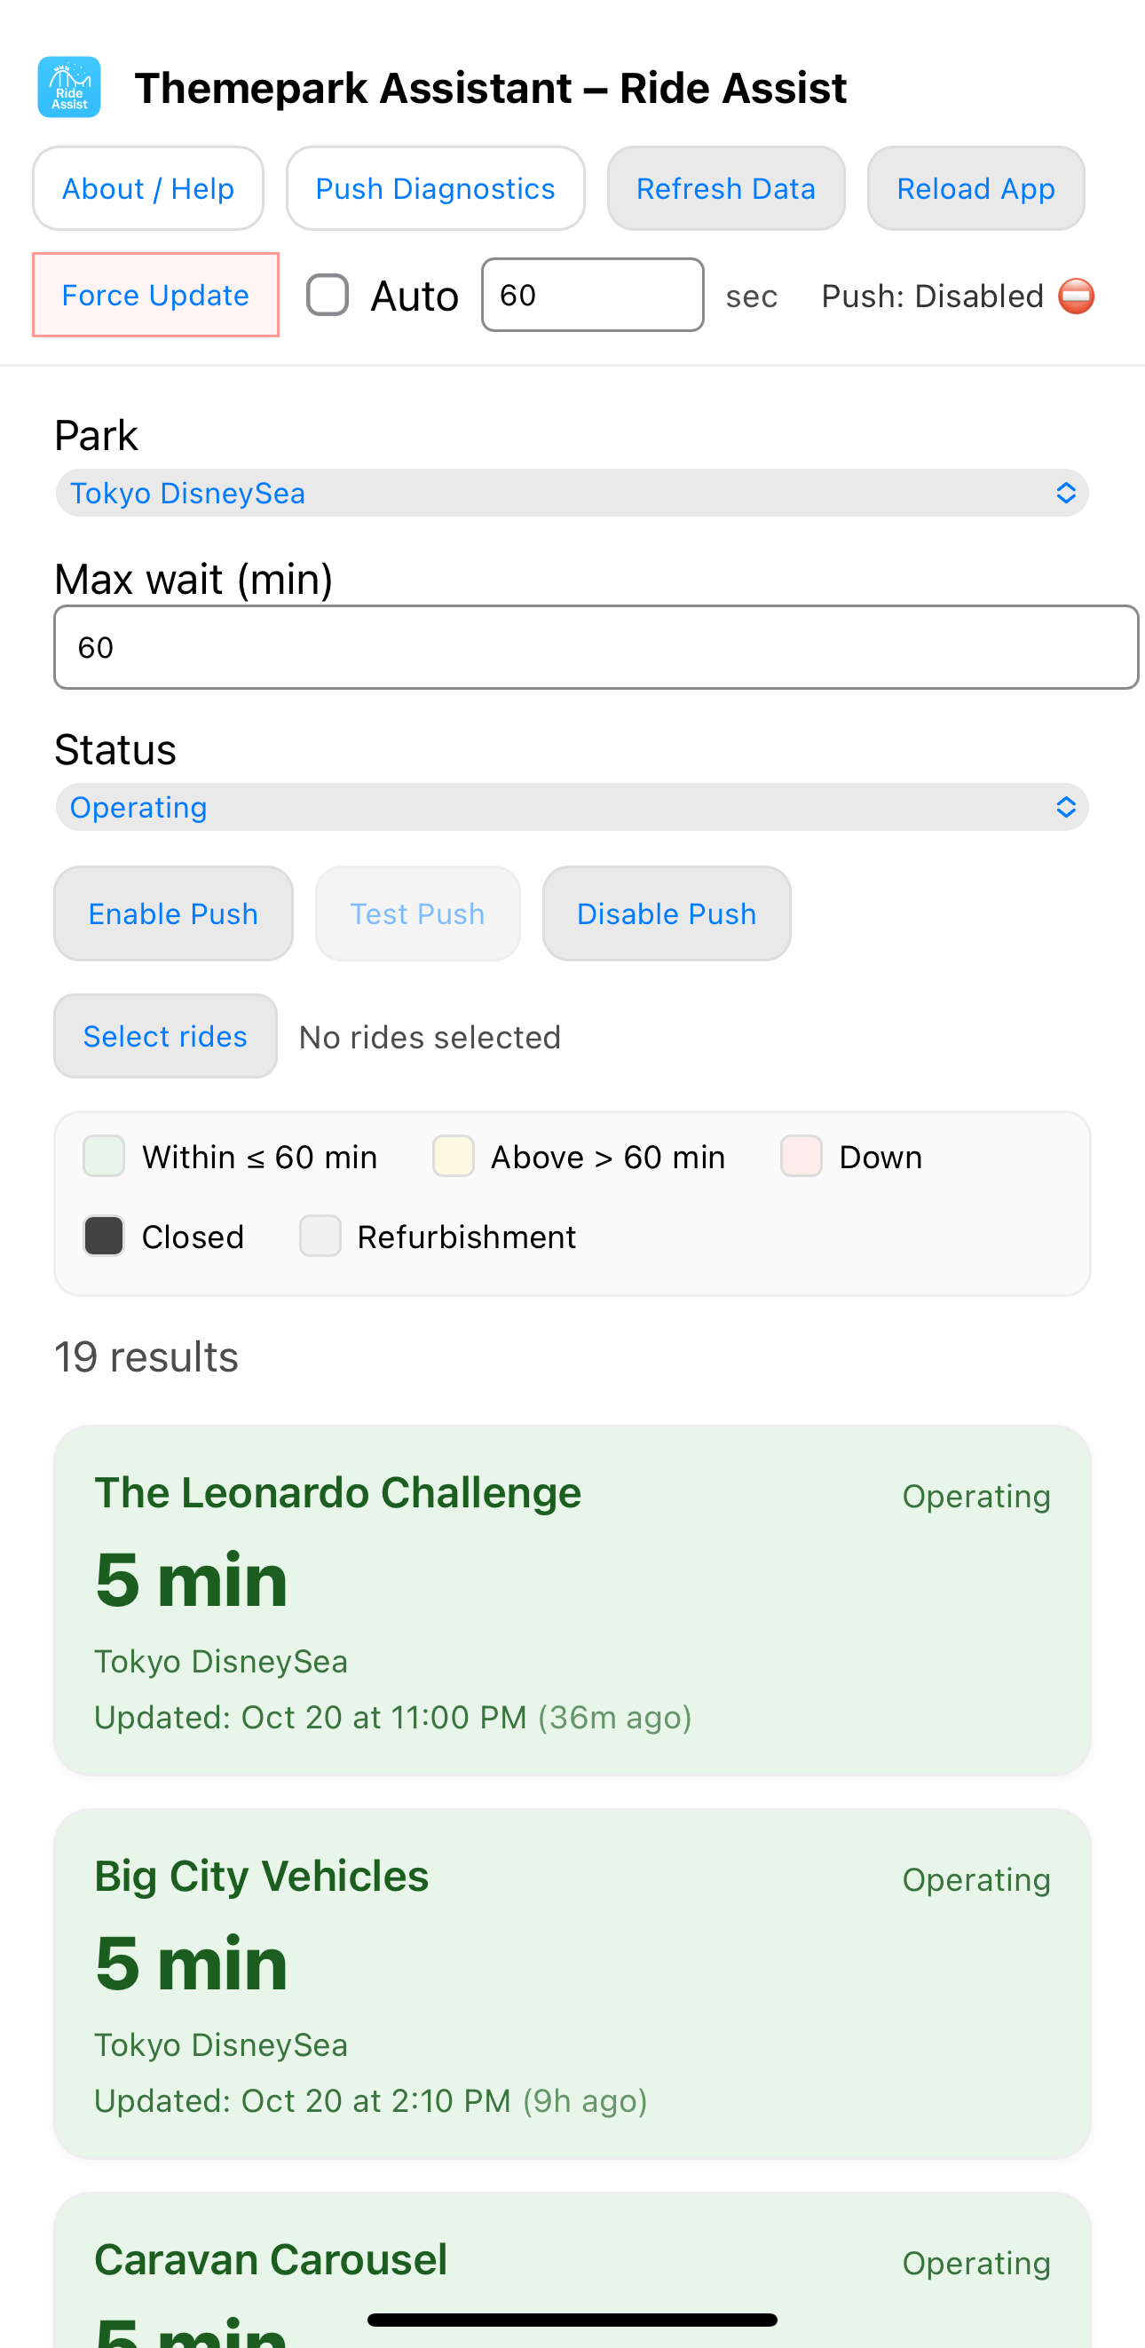1145x2348 pixels.
Task: Click the dark Closed legend swatch
Action: point(104,1237)
